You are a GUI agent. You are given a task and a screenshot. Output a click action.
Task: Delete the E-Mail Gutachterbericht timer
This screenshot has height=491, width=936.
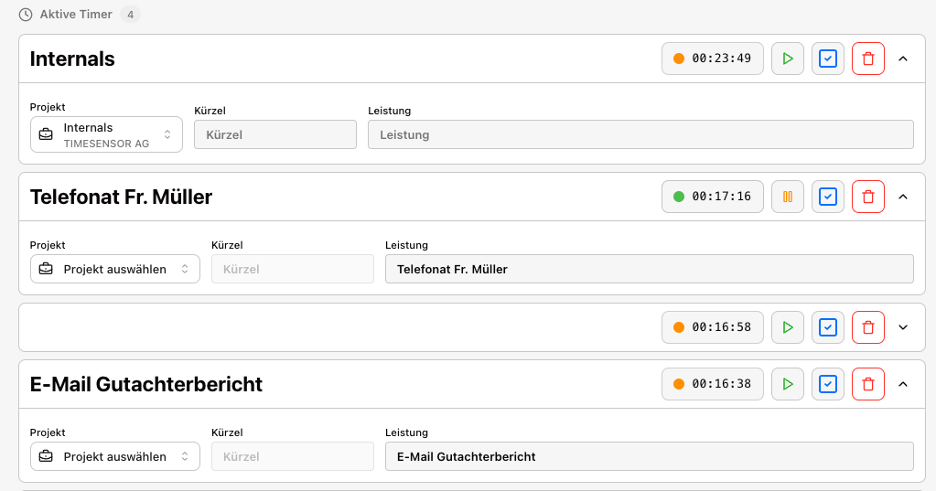pos(867,384)
